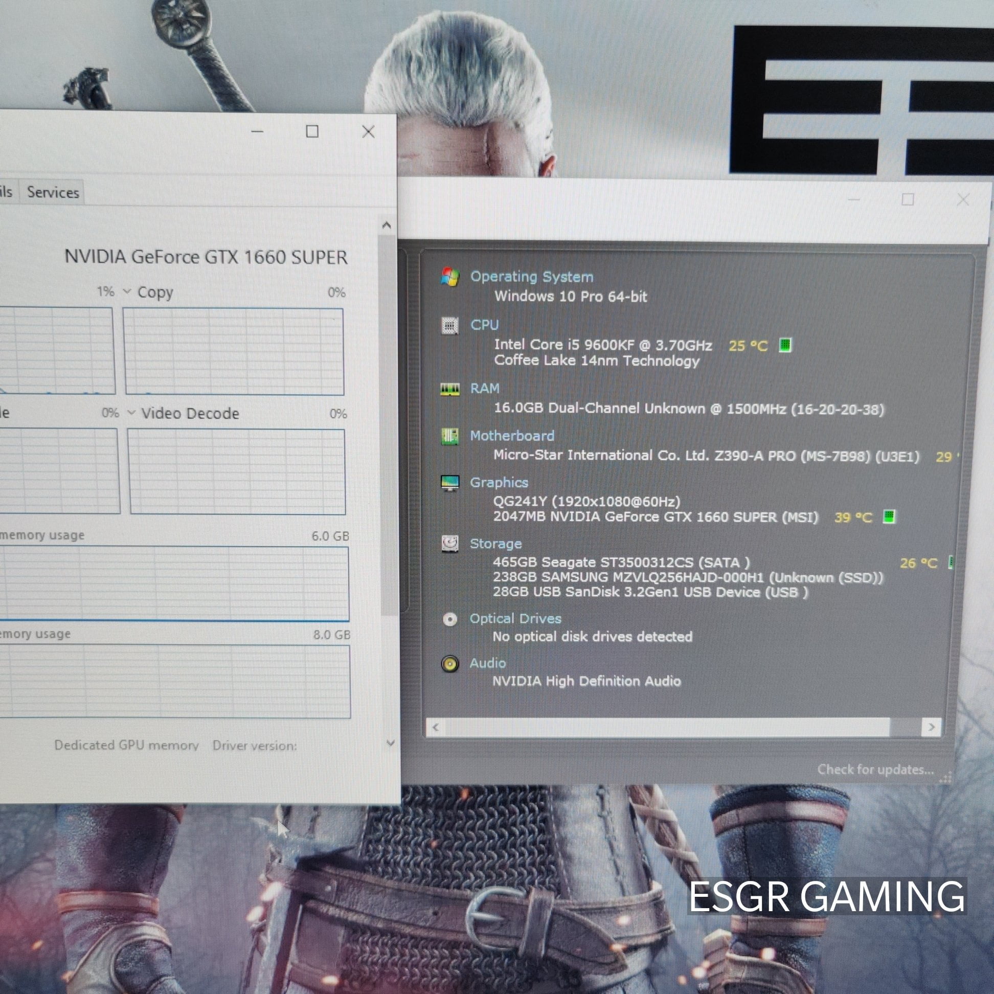Screen dimensions: 994x994
Task: Click Speccy horizontal scrollbar right arrow
Action: click(931, 727)
